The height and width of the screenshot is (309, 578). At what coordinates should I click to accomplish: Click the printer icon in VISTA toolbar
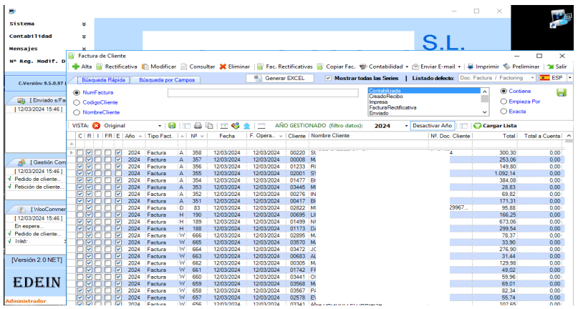198,126
